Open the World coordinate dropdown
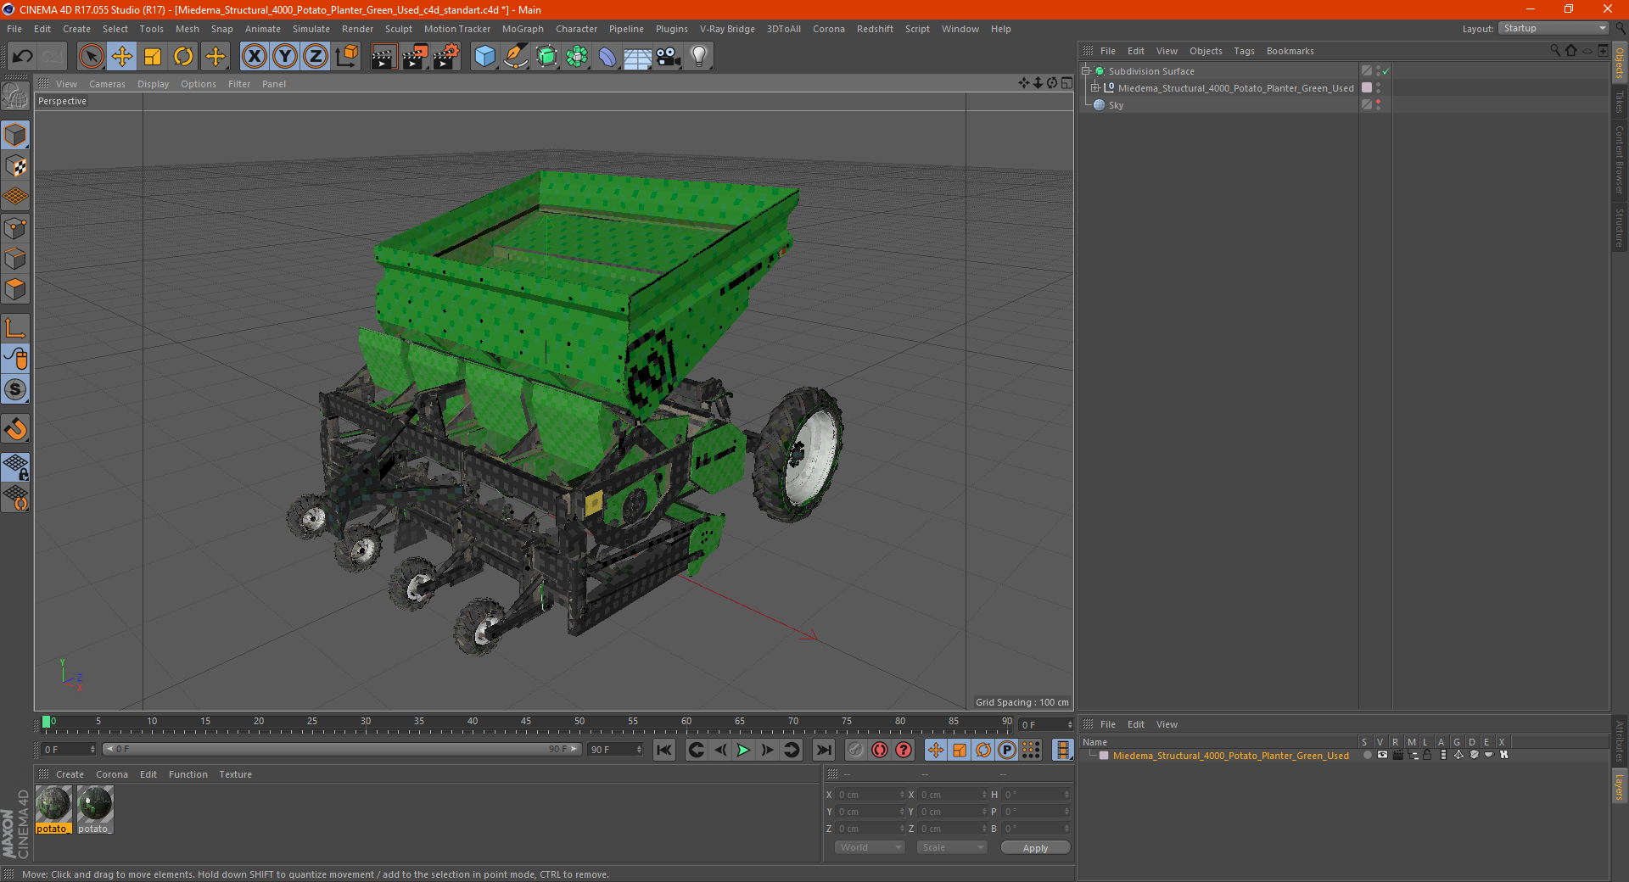The height and width of the screenshot is (882, 1629). point(870,847)
